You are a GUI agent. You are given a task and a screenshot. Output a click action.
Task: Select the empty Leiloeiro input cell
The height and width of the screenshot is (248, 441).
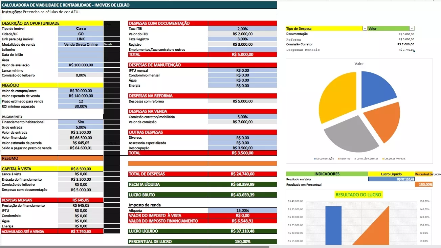point(81,50)
